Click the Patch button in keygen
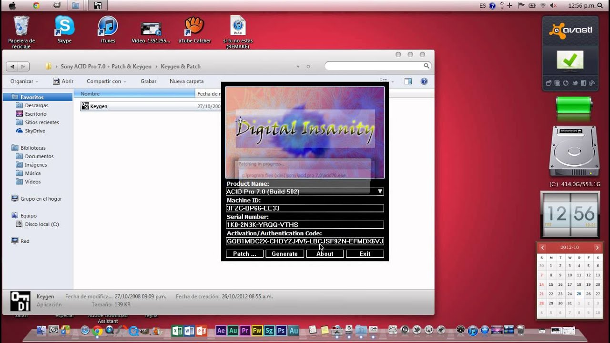610x343 pixels. pos(244,254)
